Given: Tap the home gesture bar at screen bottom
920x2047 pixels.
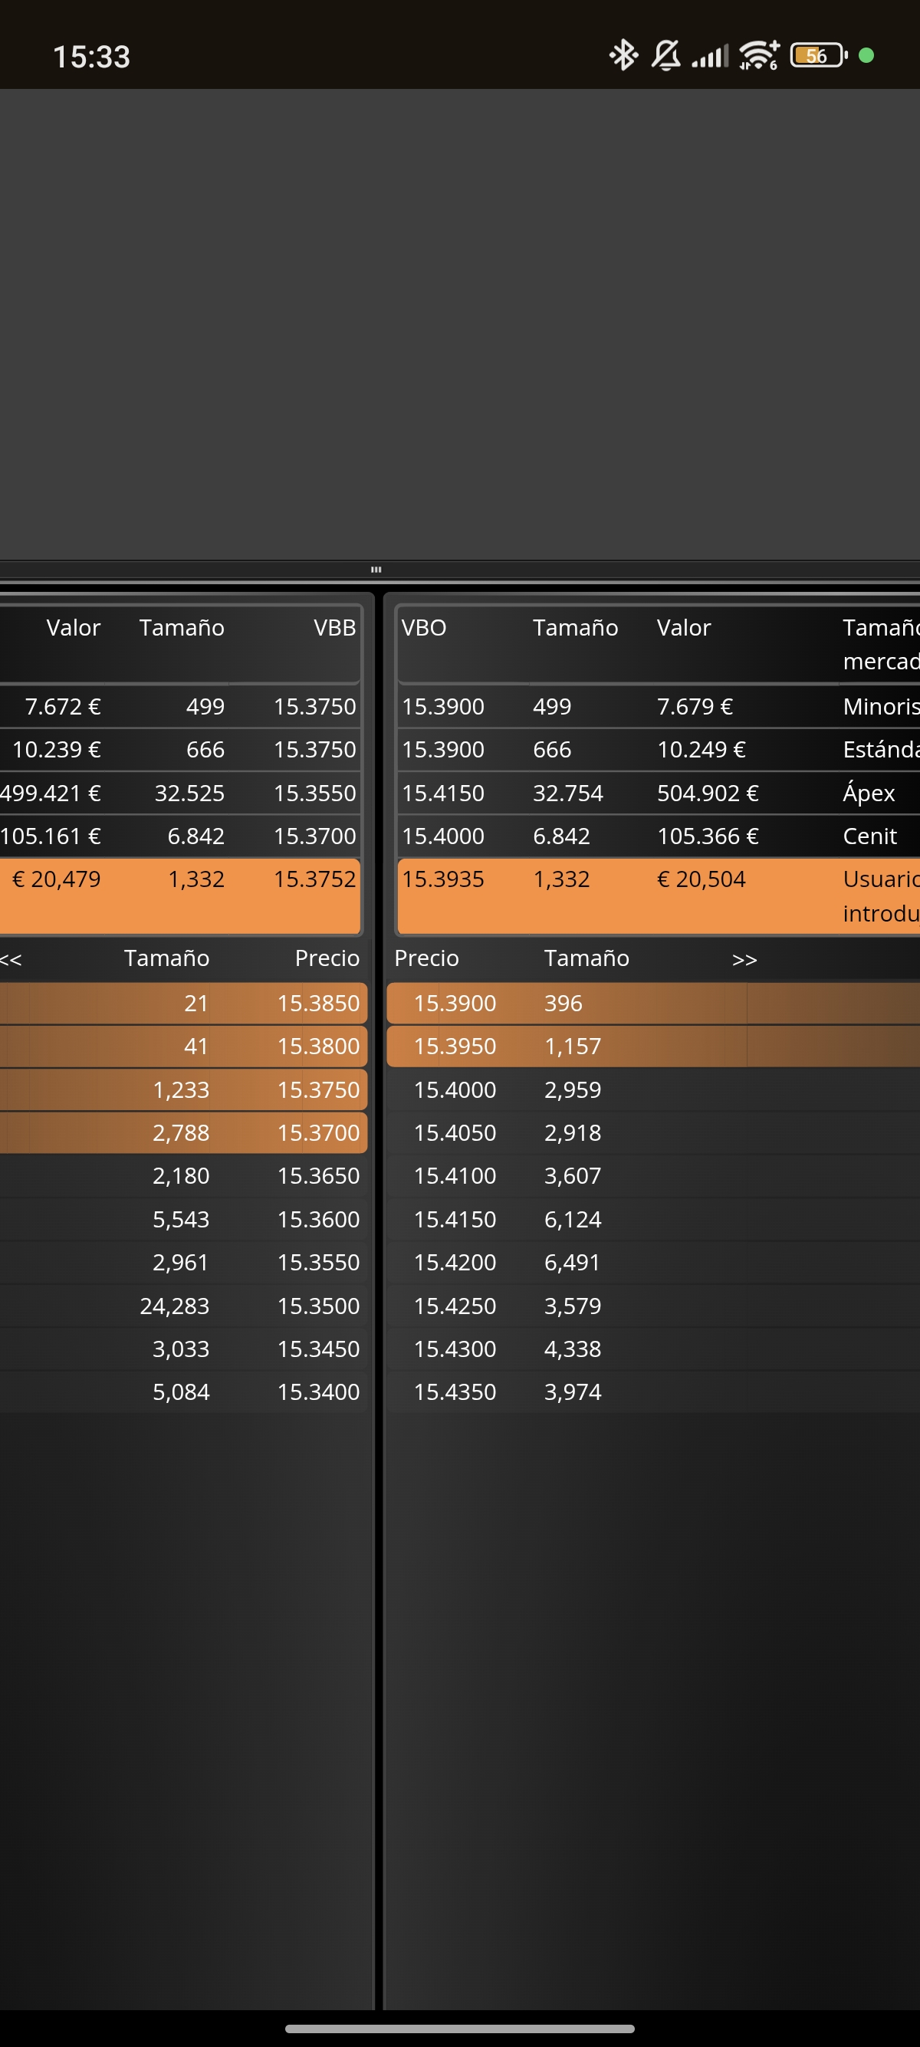Looking at the screenshot, I should click(460, 2029).
